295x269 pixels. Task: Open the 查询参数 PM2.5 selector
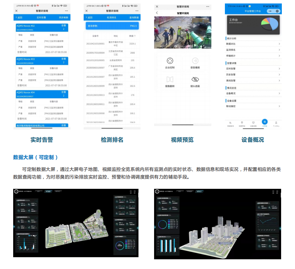[x=112, y=26]
